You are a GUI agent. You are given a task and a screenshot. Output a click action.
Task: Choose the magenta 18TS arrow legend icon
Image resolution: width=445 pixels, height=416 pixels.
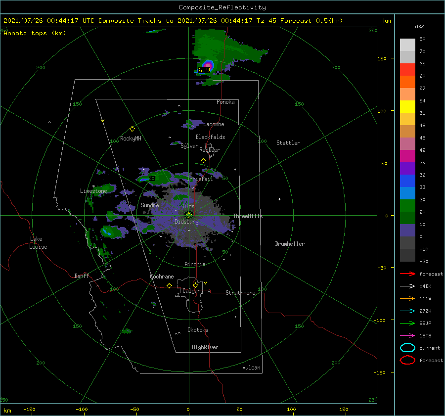point(407,336)
